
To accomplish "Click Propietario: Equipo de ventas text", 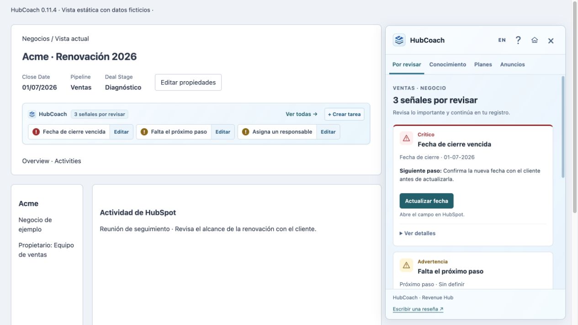I will [x=46, y=250].
